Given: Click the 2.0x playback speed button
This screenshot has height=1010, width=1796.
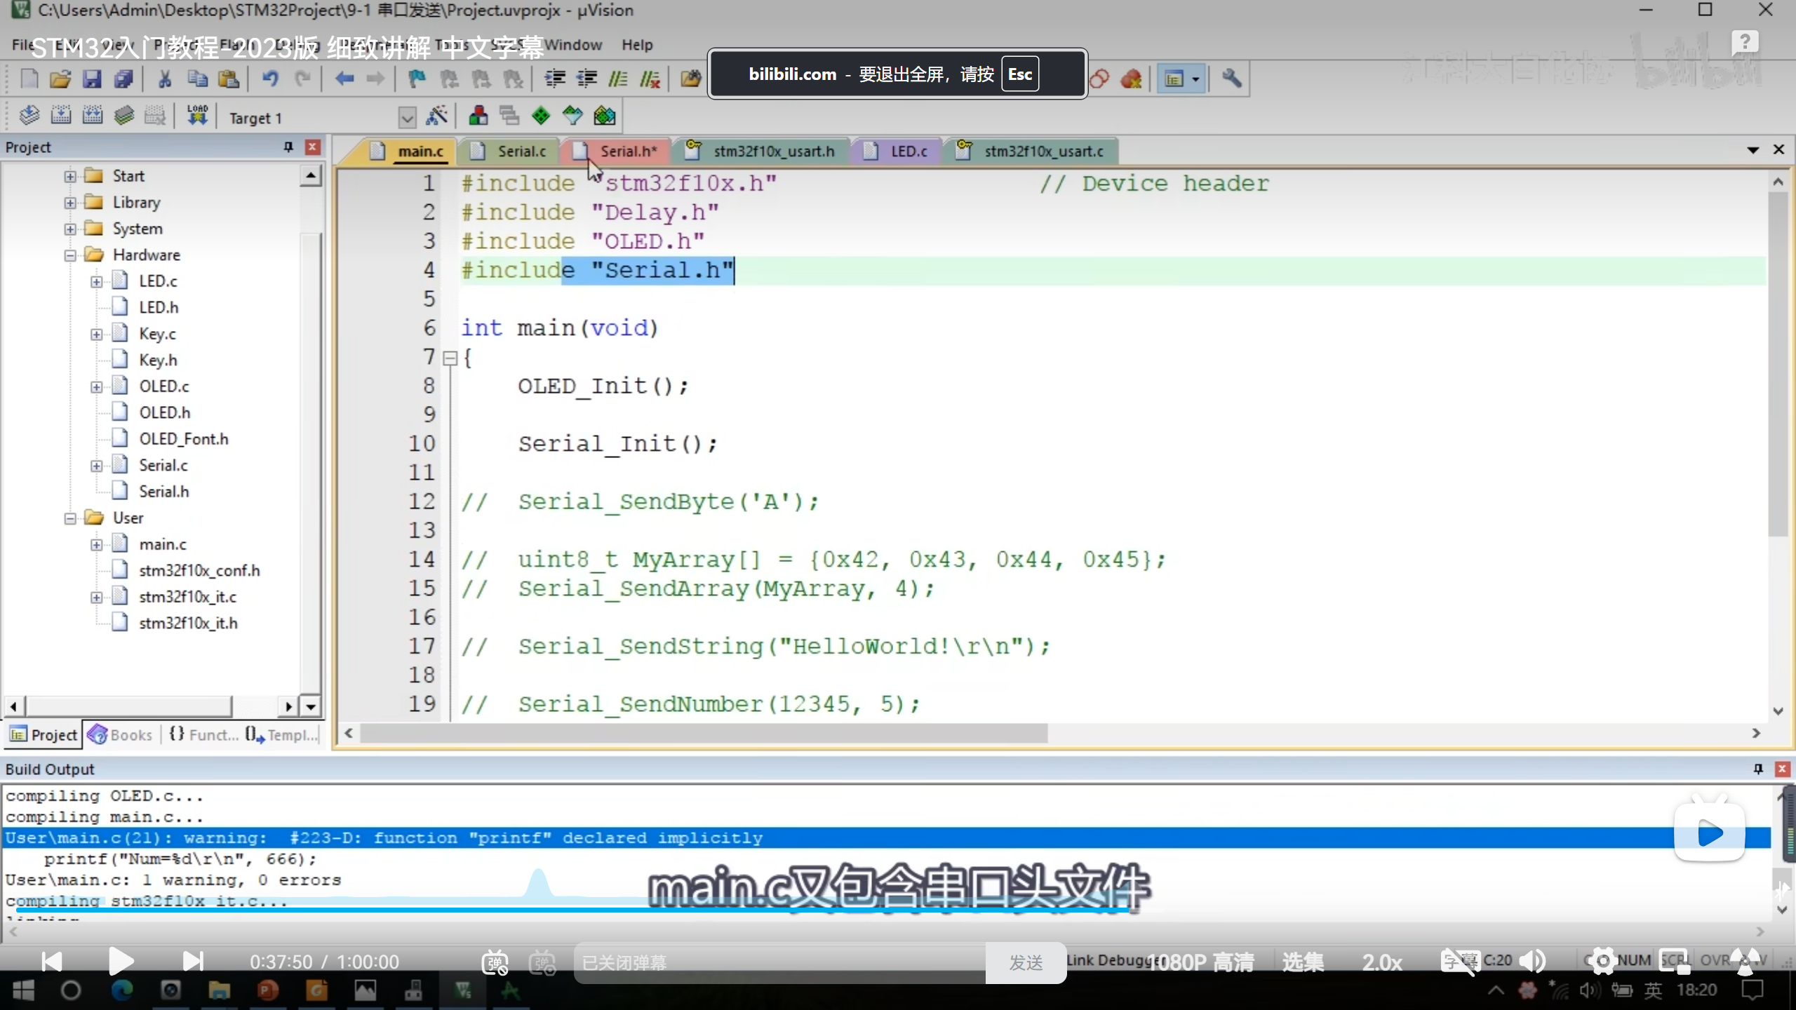Looking at the screenshot, I should (1381, 962).
